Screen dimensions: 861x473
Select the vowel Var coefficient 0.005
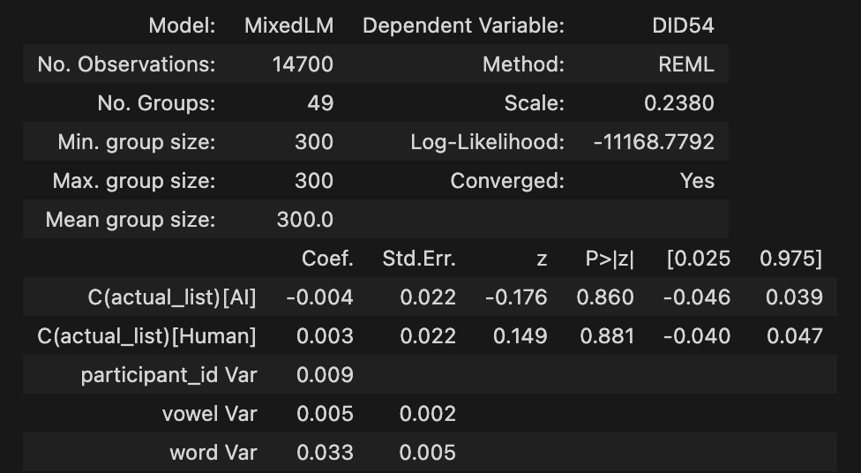pyautogui.click(x=325, y=414)
